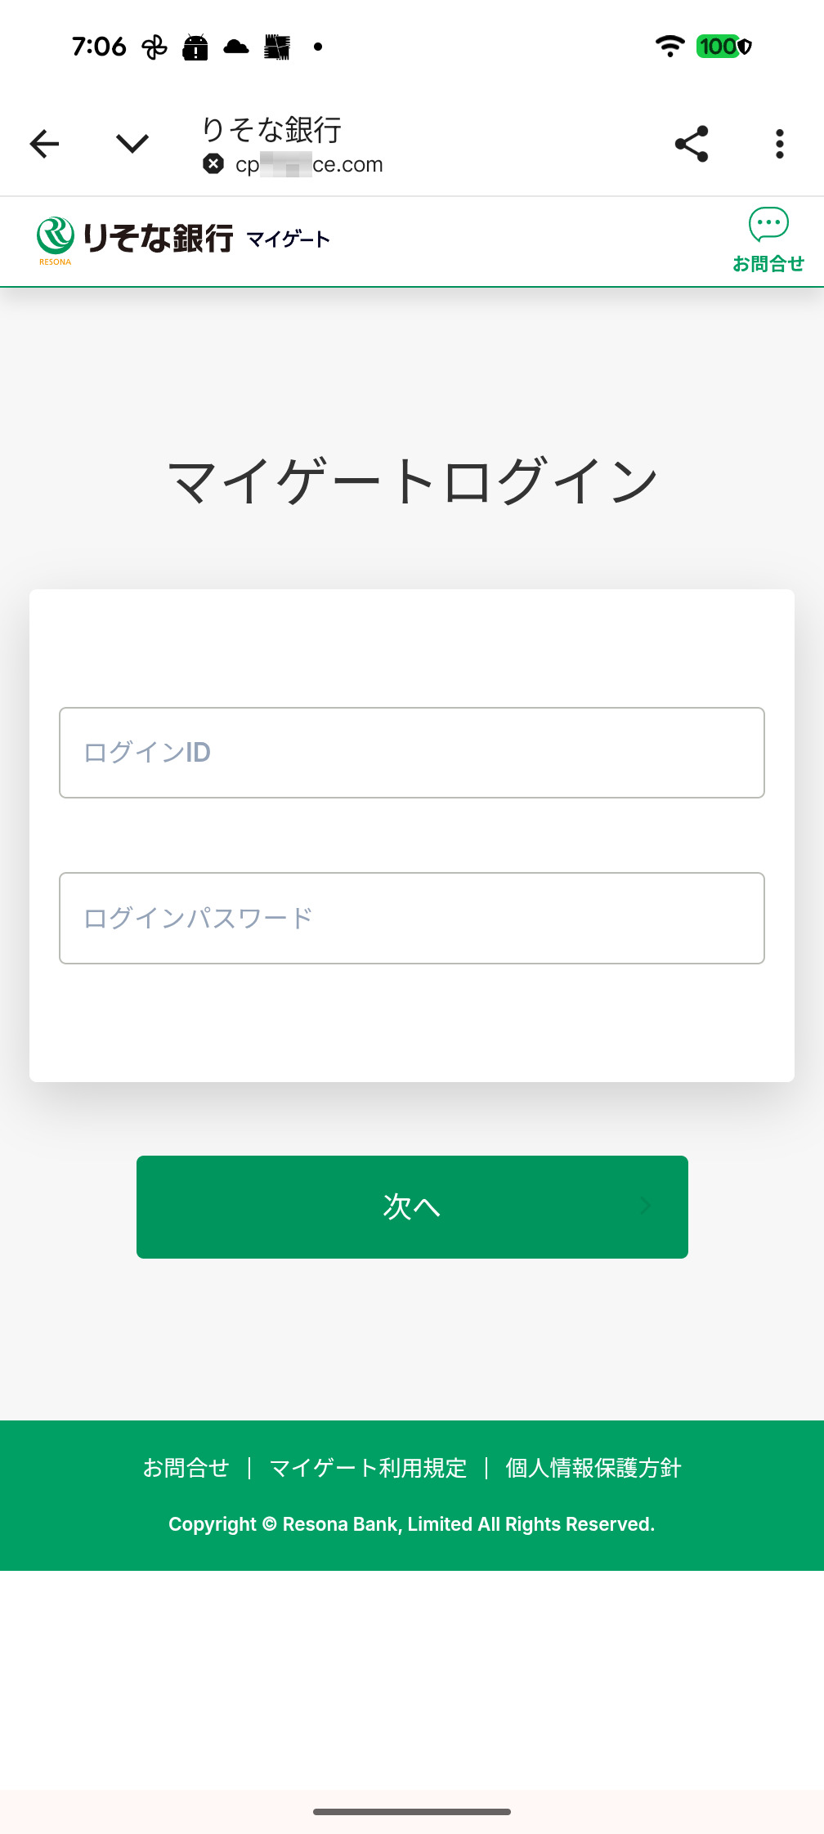
Task: Tap the Android debug notification icon
Action: 195,47
